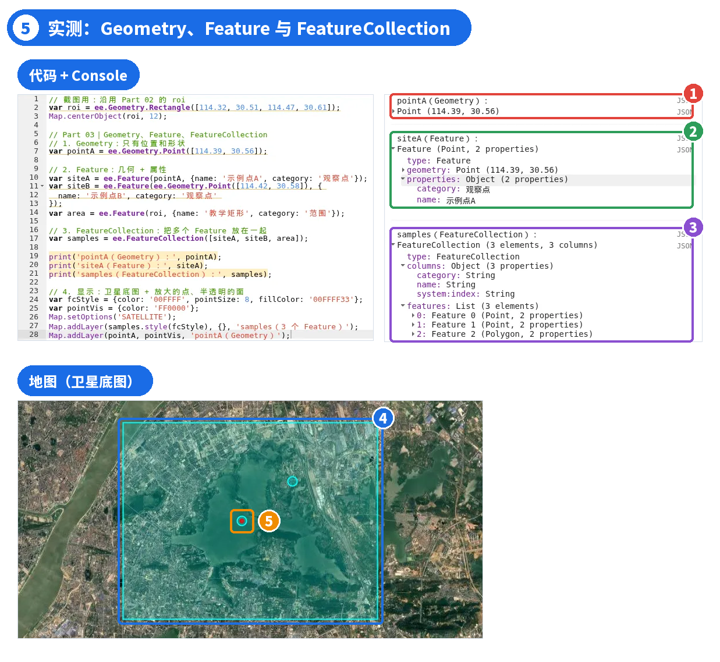
Task: Click 'type: FeatureCollection' row
Action: pos(463,257)
